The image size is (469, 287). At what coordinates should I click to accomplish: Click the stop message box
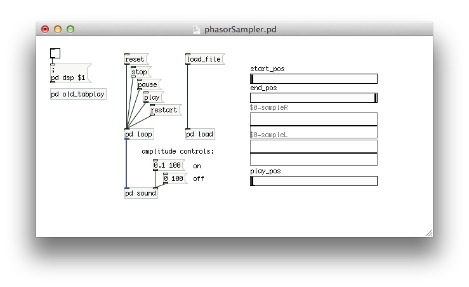pos(140,72)
